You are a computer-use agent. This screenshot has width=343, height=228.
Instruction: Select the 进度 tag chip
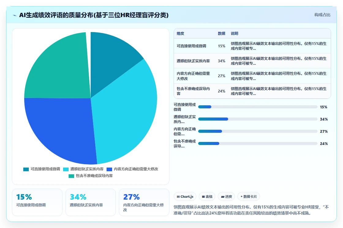click(226, 197)
